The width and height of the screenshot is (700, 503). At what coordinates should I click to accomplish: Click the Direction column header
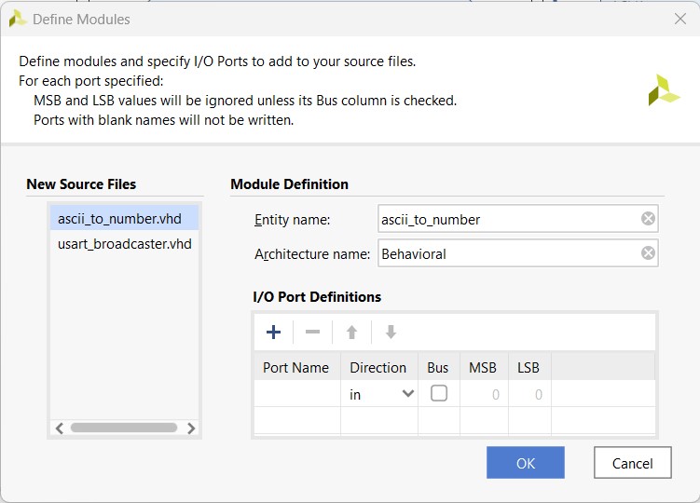377,367
